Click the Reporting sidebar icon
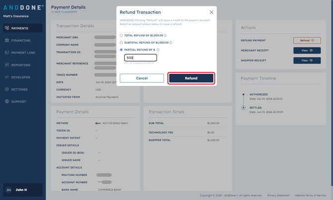The height and width of the screenshot is (200, 333). 7,65
